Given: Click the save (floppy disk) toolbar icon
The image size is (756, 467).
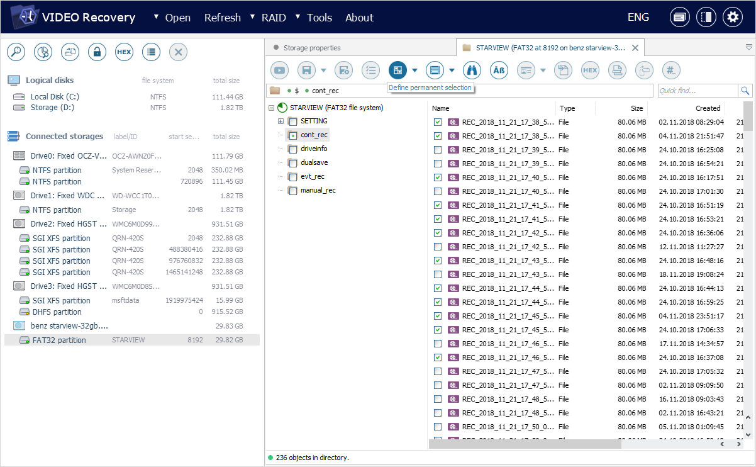Looking at the screenshot, I should click(x=306, y=70).
